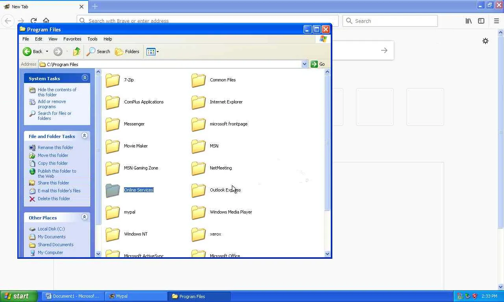The width and height of the screenshot is (504, 302).
Task: Click Publish this folder to the Web
Action: [x=57, y=173]
